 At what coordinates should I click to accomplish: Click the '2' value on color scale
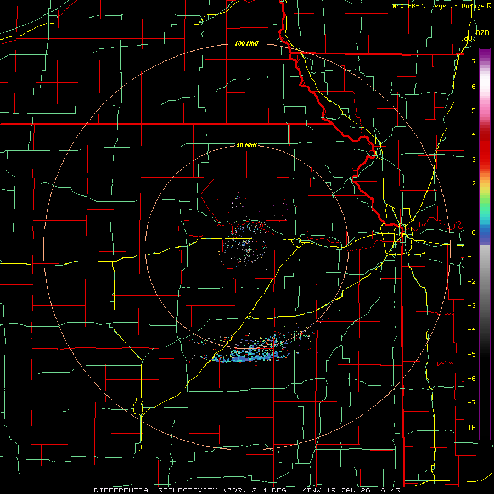(474, 184)
